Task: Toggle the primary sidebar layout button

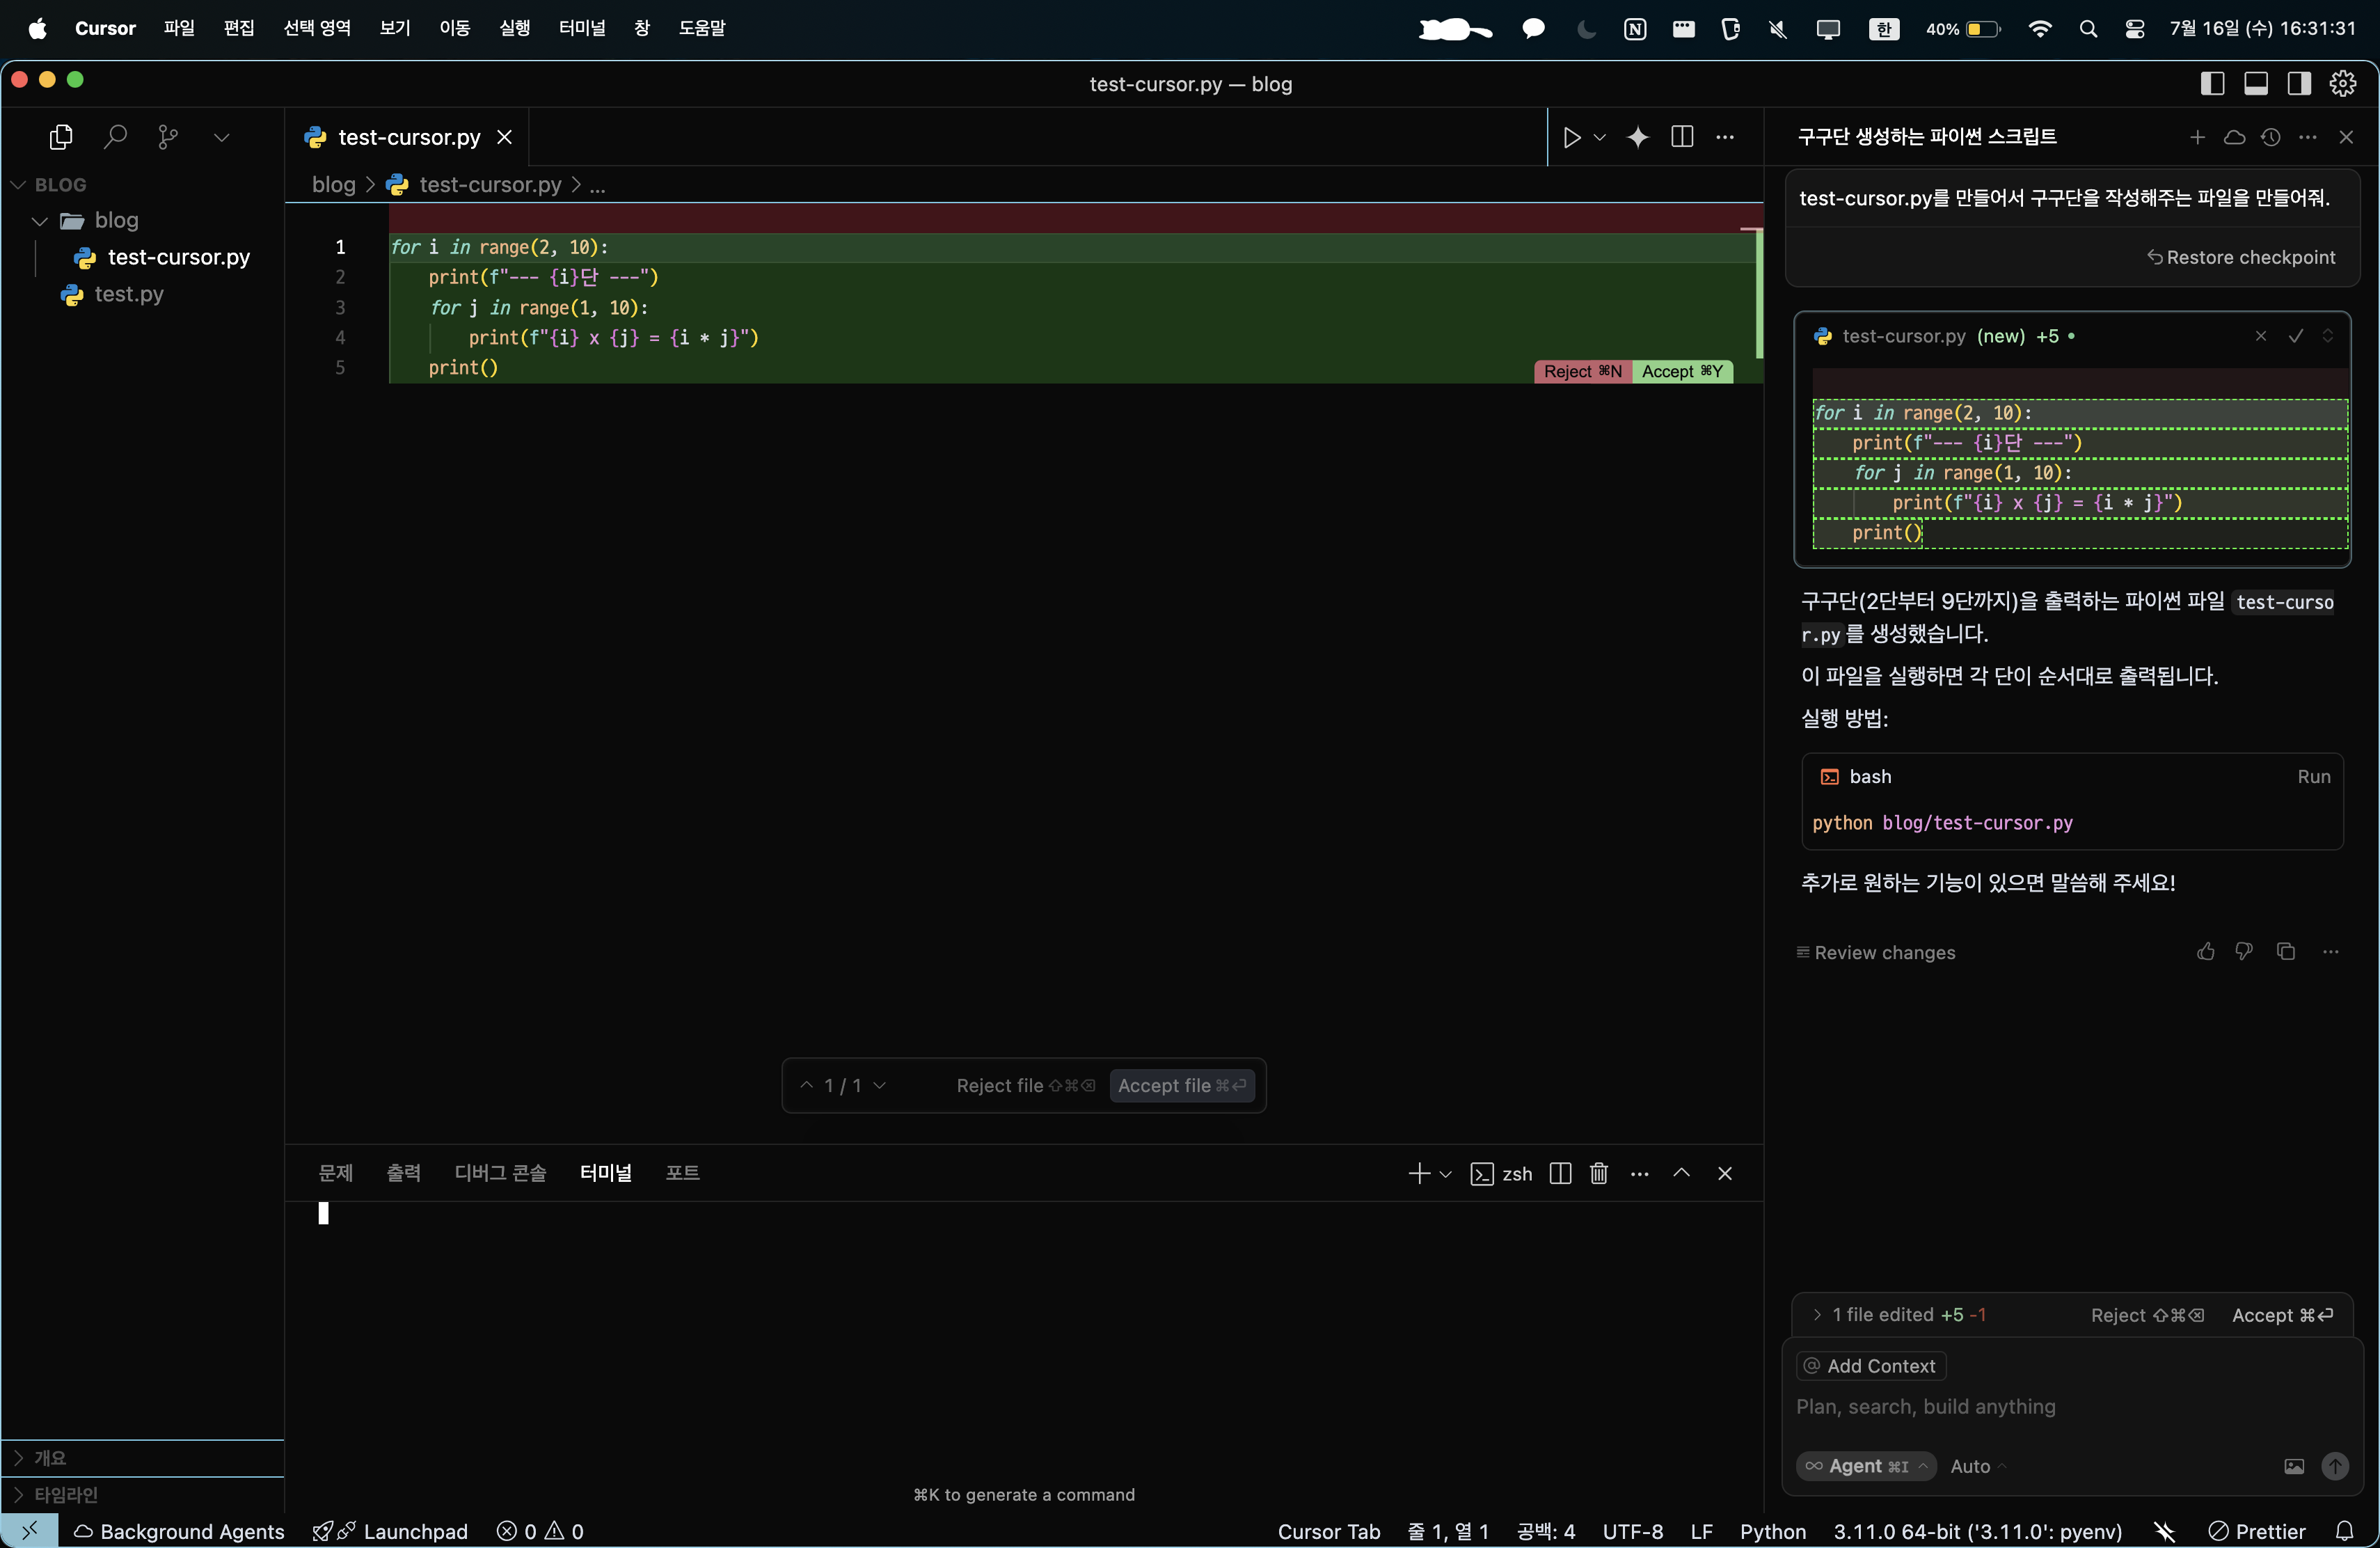Action: click(x=2212, y=84)
